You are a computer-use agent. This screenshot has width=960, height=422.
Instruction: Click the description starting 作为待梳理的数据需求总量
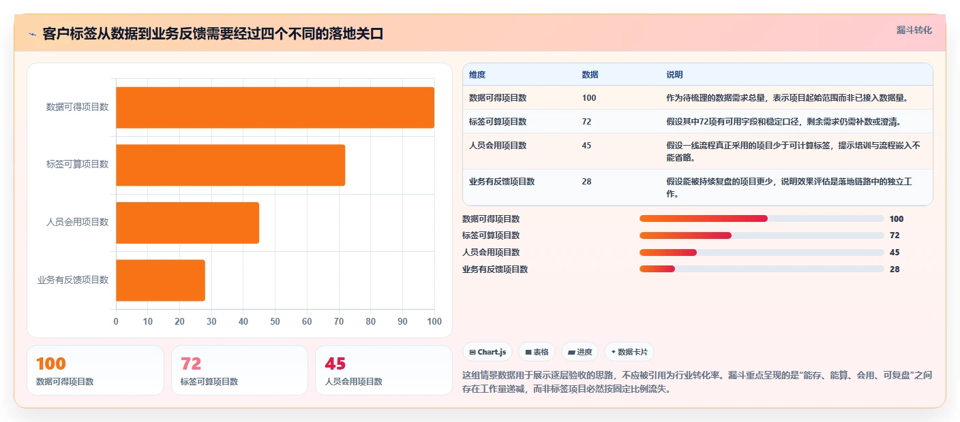[787, 98]
